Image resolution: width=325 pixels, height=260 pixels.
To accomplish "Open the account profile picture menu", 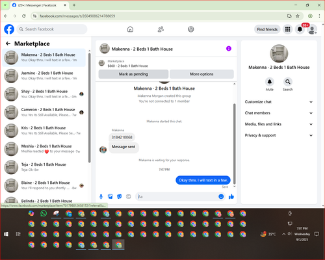I will tap(312, 29).
